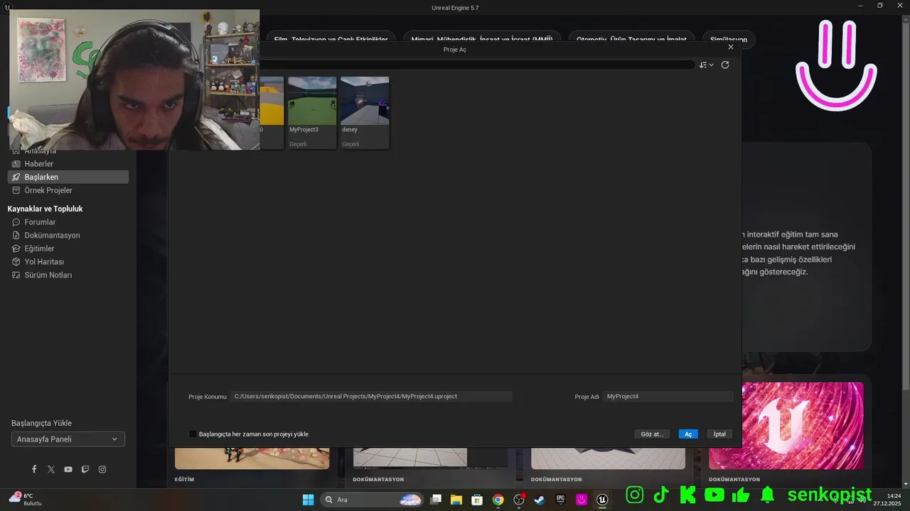Viewport: 910px width, 511px height.
Task: Open the YouTube icon in the sidebar
Action: pos(68,469)
